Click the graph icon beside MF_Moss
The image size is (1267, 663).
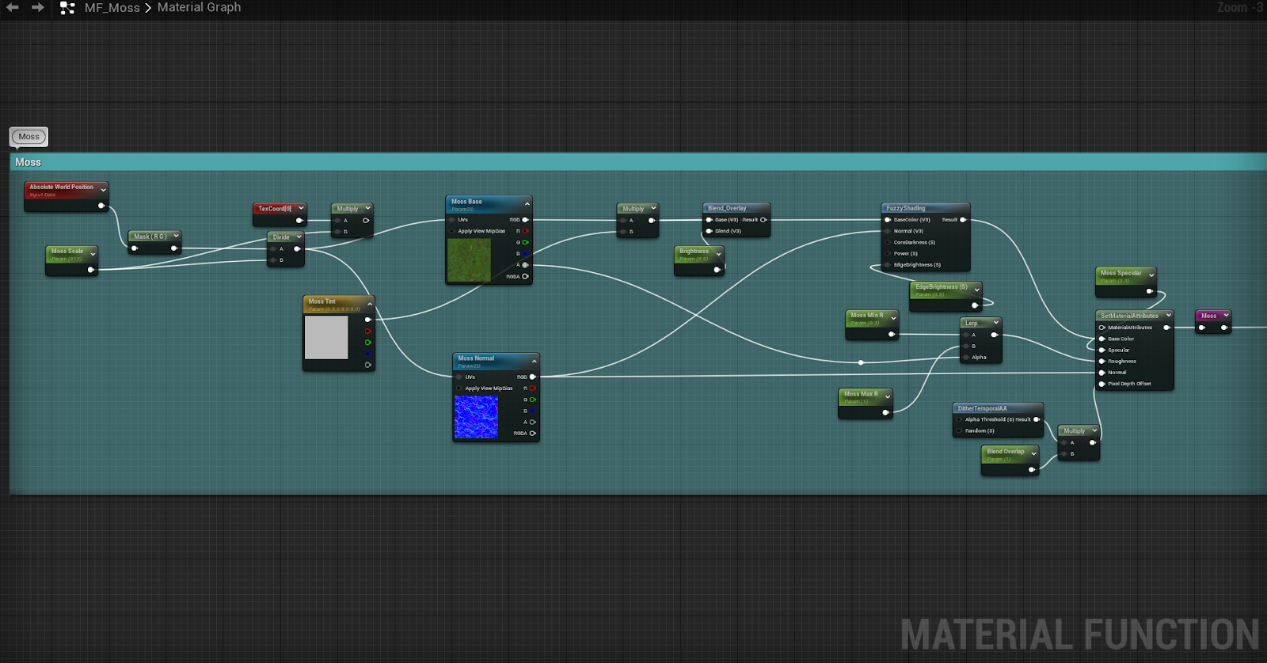coord(67,8)
